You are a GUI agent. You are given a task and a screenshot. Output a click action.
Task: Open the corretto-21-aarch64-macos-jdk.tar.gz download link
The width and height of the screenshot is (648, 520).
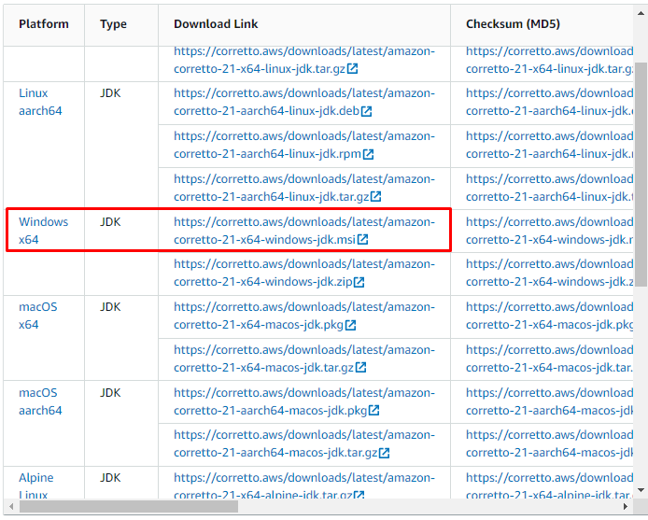(x=304, y=444)
